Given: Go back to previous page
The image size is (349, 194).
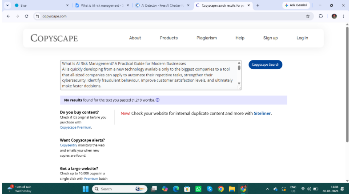Looking at the screenshot, I should [x=8, y=16].
